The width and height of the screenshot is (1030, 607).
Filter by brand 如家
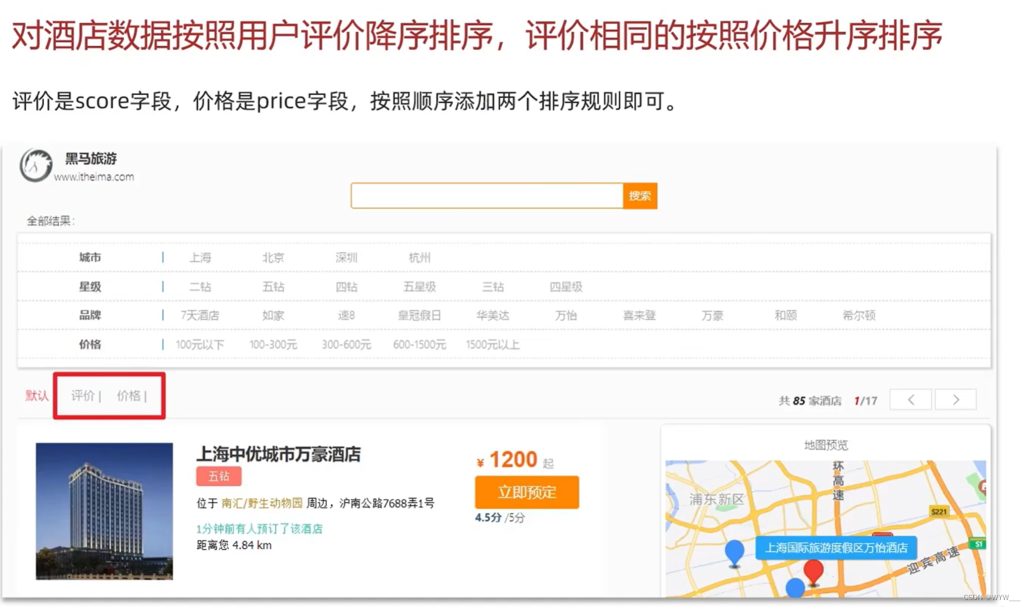[x=273, y=316]
